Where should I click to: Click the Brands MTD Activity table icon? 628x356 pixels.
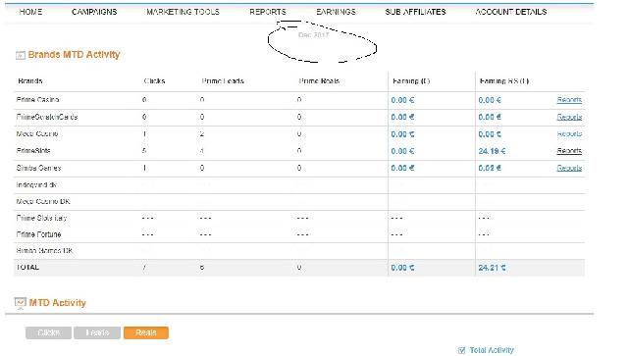click(x=20, y=55)
